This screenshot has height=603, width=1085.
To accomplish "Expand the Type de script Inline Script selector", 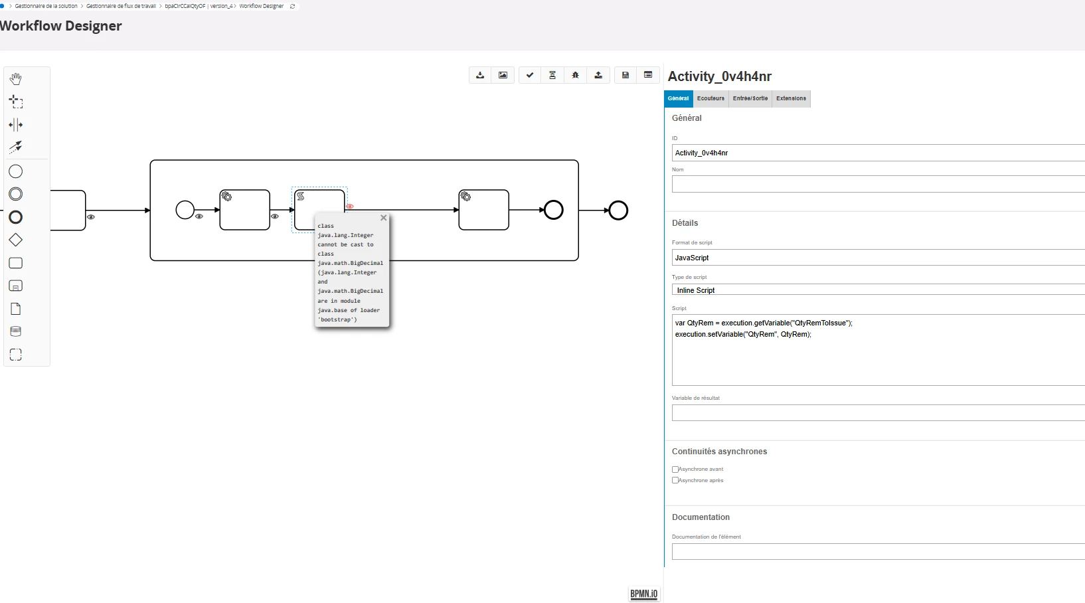I will pyautogui.click(x=878, y=290).
